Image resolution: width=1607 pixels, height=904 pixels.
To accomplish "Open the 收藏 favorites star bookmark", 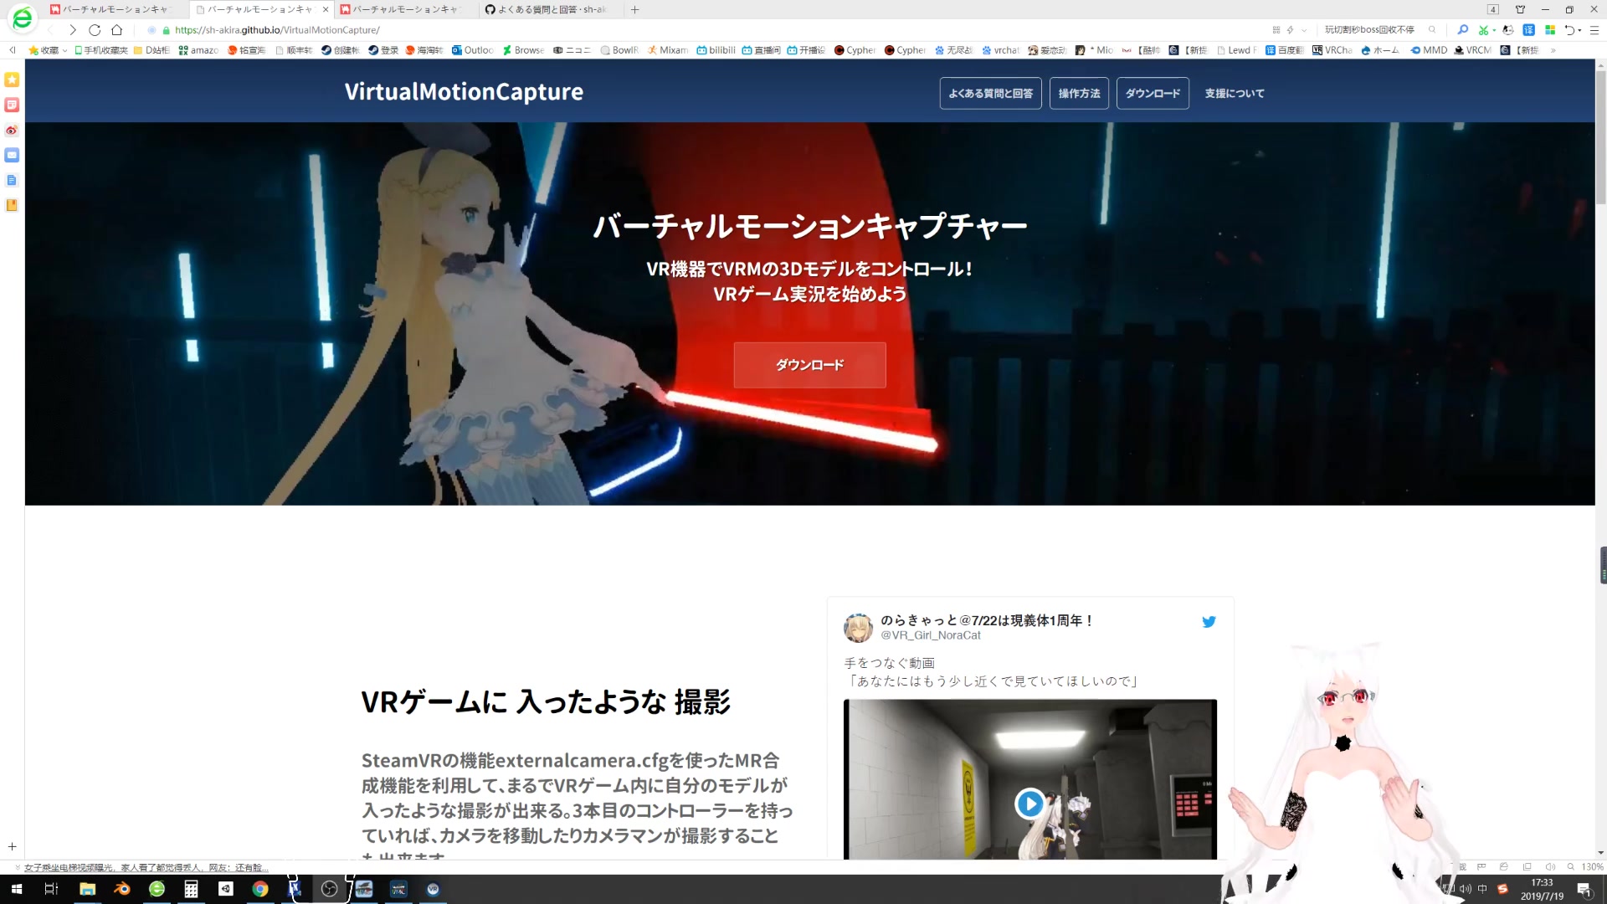I will [44, 50].
